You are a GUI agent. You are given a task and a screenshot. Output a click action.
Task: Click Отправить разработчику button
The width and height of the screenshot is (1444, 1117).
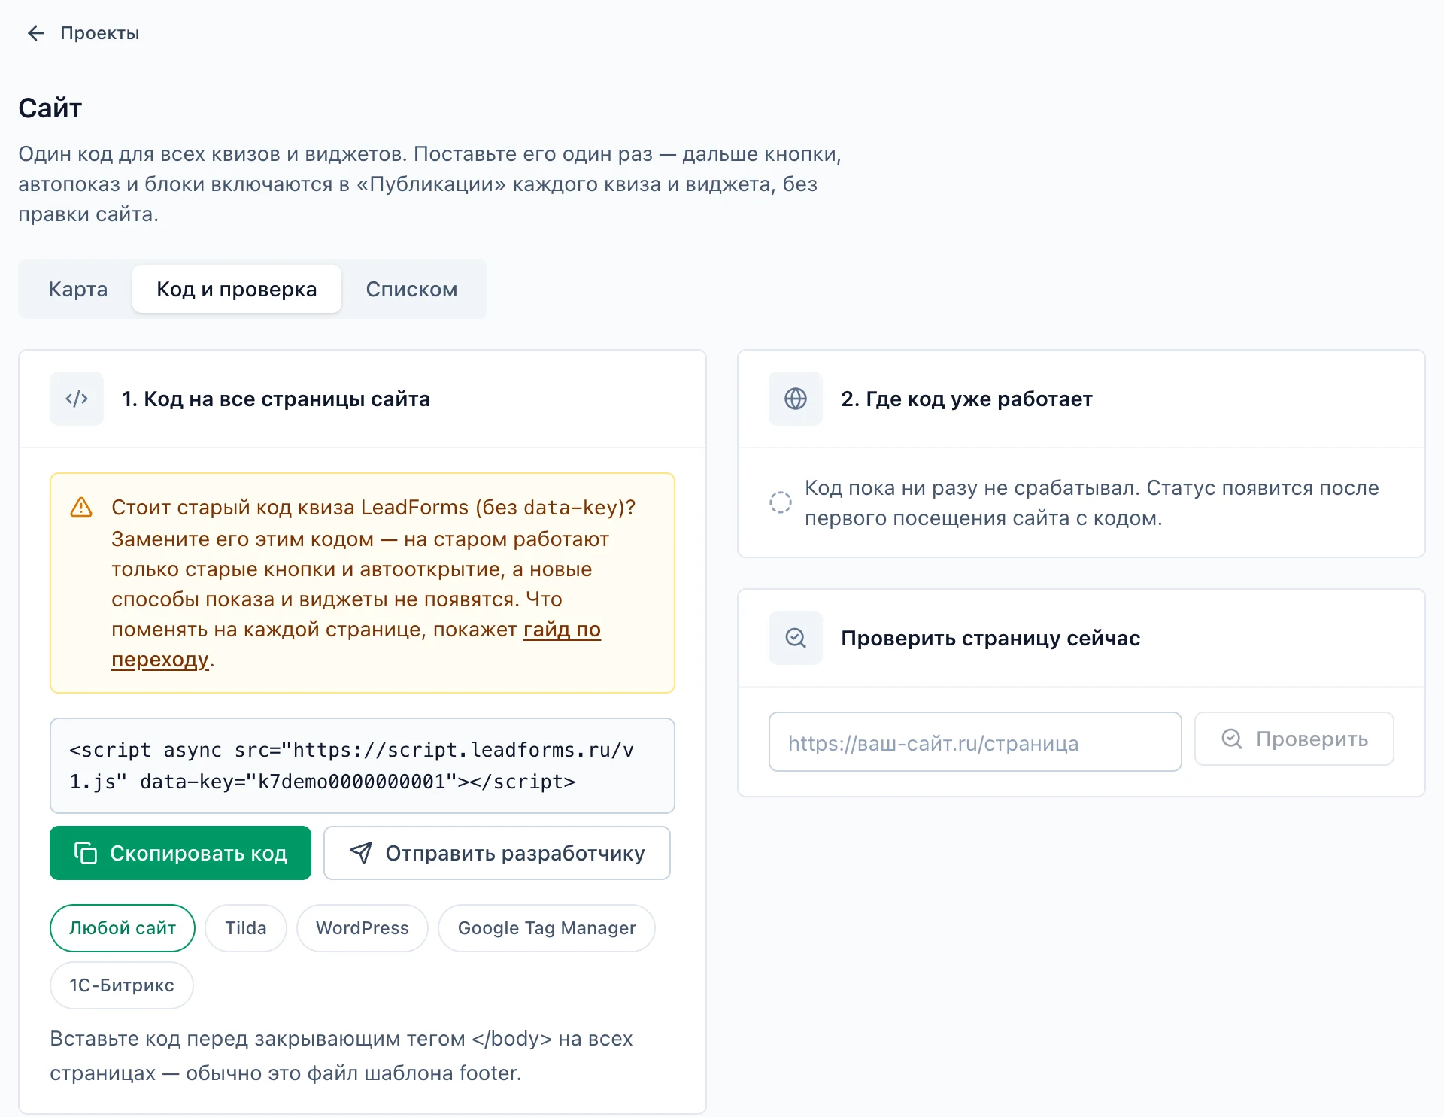click(x=497, y=853)
